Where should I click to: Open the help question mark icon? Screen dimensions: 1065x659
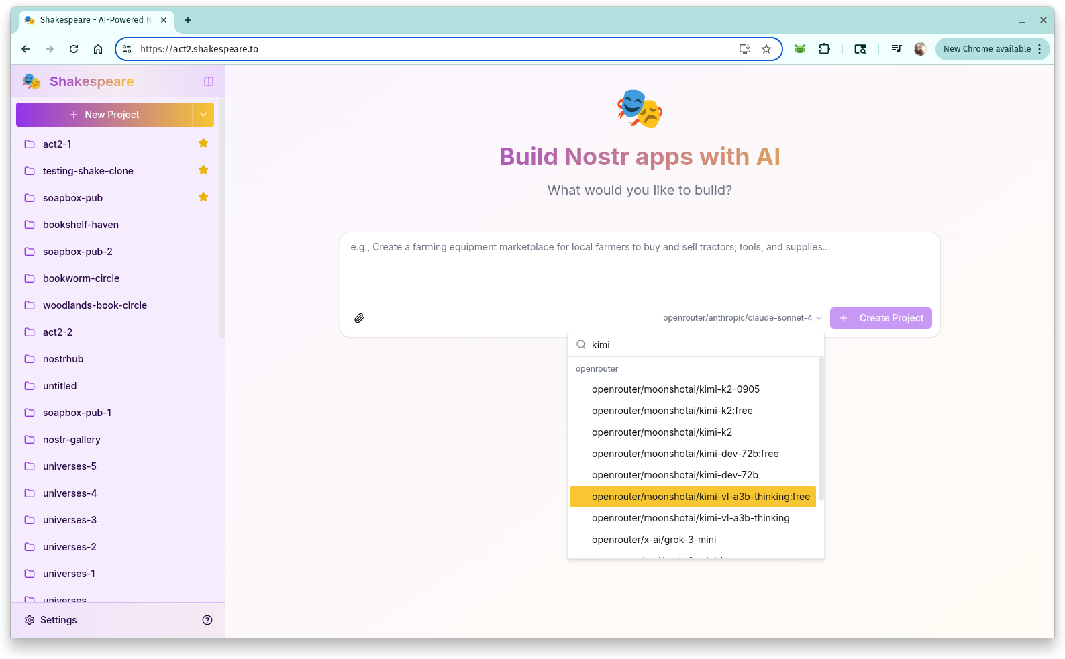point(207,620)
